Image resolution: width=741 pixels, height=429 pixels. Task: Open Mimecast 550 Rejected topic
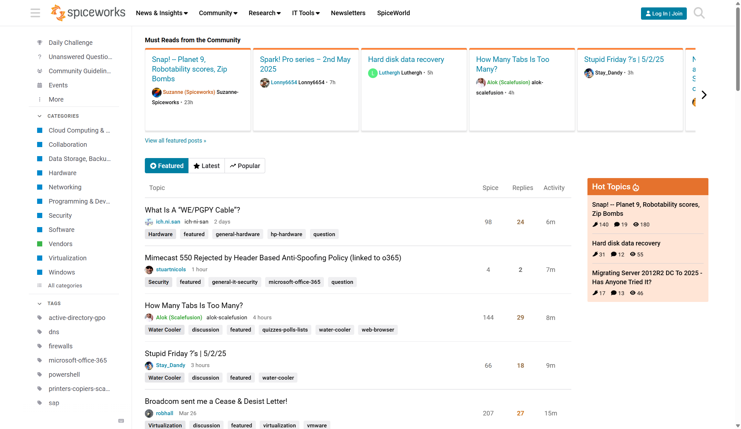273,258
